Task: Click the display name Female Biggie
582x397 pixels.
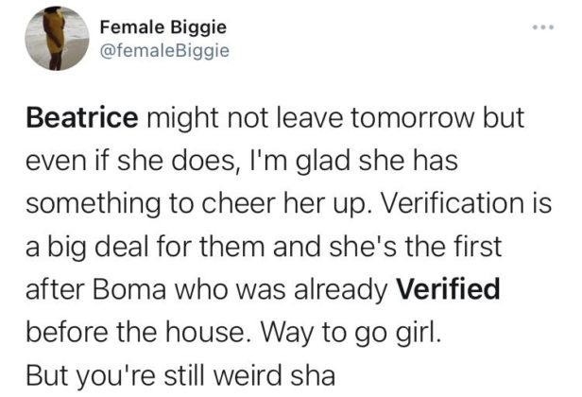Action: pos(163,27)
